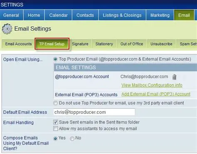Image resolution: width=197 pixels, height=154 pixels.
Task: Click the Open Email Using... label
Action: pos(23,59)
